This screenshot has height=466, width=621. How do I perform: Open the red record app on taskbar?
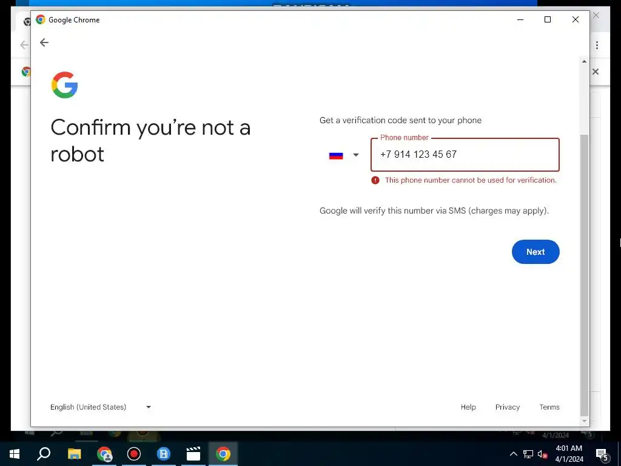click(134, 454)
